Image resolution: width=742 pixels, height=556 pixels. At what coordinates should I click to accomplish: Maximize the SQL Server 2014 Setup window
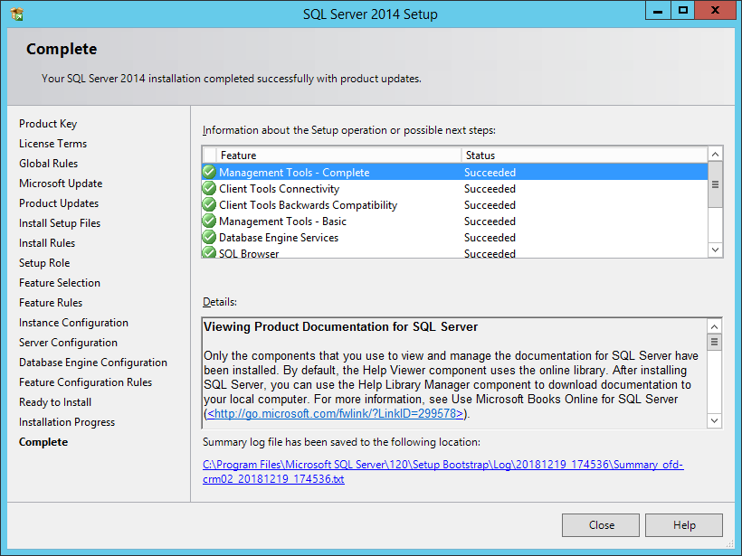(683, 11)
